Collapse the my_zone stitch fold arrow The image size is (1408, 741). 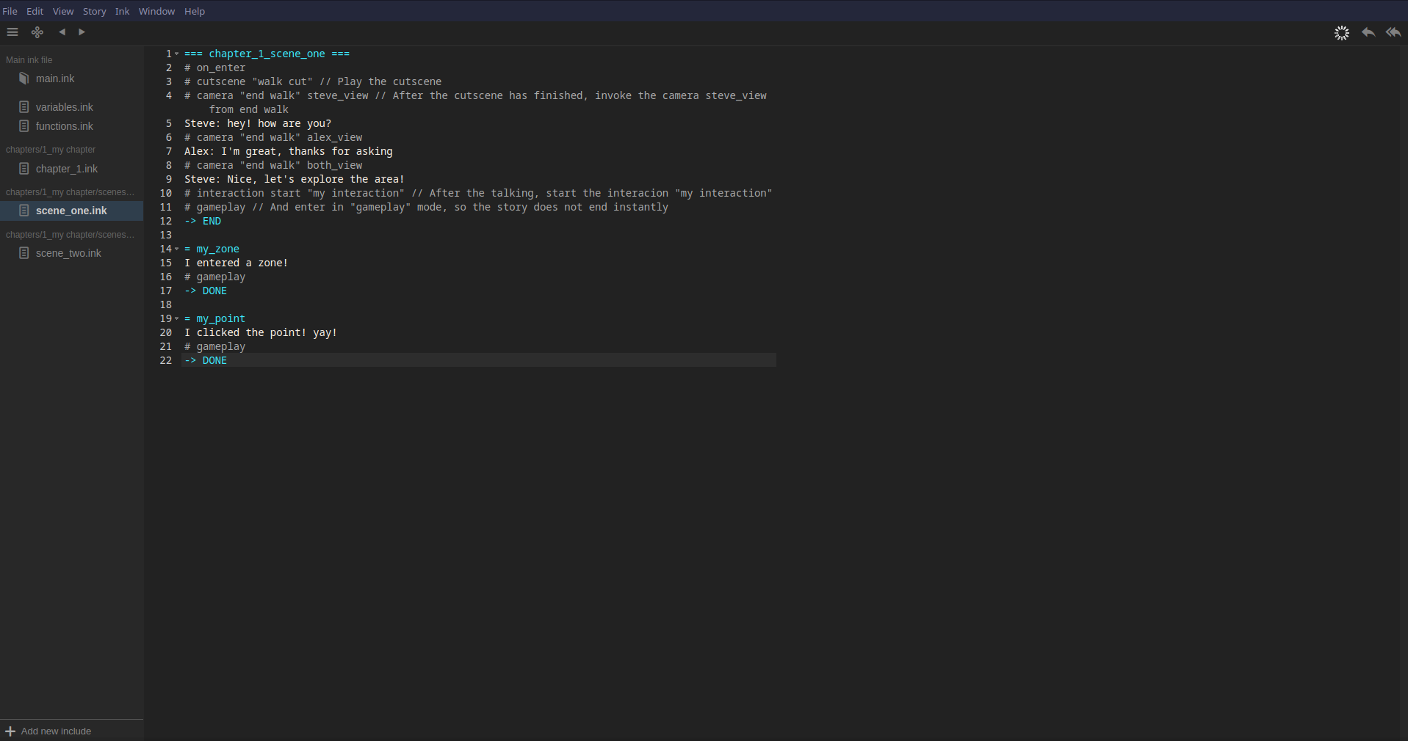[177, 249]
